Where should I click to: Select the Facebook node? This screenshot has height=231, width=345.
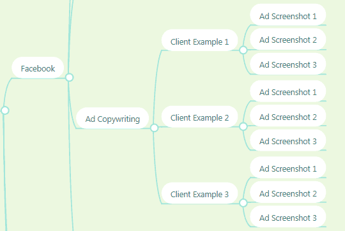tap(38, 68)
